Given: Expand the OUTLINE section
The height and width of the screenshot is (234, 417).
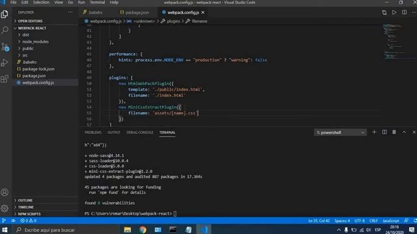Looking at the screenshot, I should click(x=25, y=200).
